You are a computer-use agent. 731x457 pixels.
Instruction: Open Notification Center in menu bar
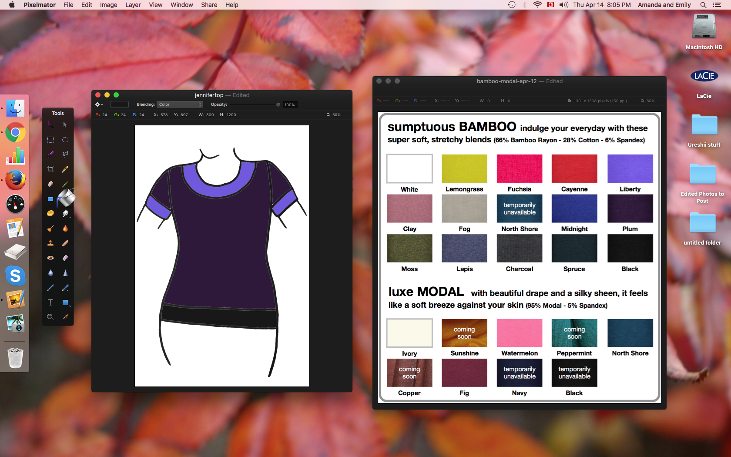click(x=717, y=5)
